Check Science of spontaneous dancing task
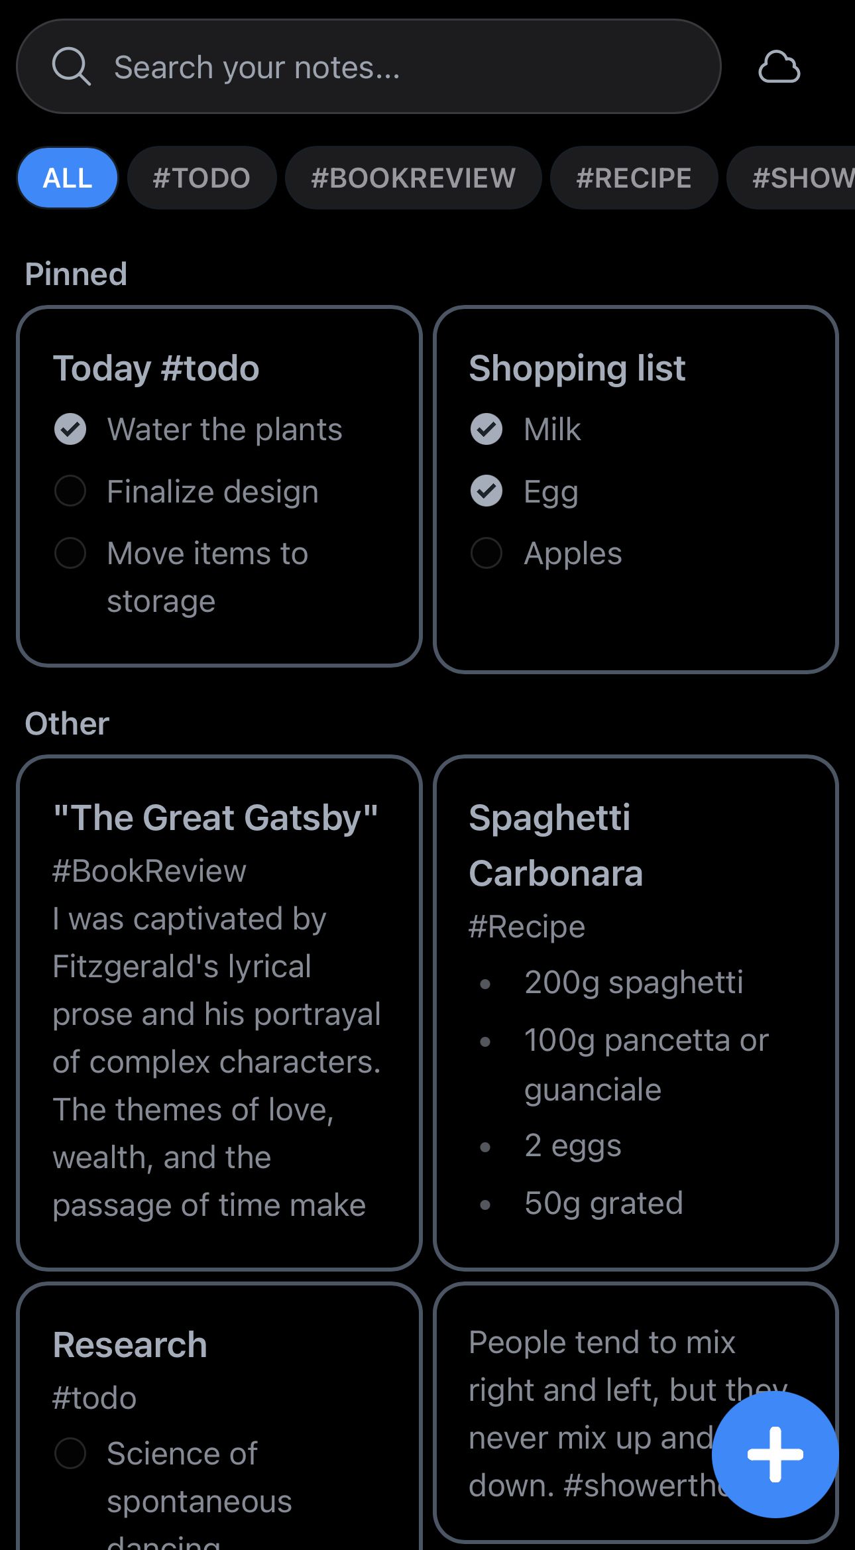This screenshot has height=1550, width=855. pyautogui.click(x=70, y=1453)
